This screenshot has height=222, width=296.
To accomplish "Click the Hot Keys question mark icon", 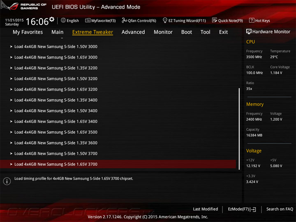I will [252, 21].
